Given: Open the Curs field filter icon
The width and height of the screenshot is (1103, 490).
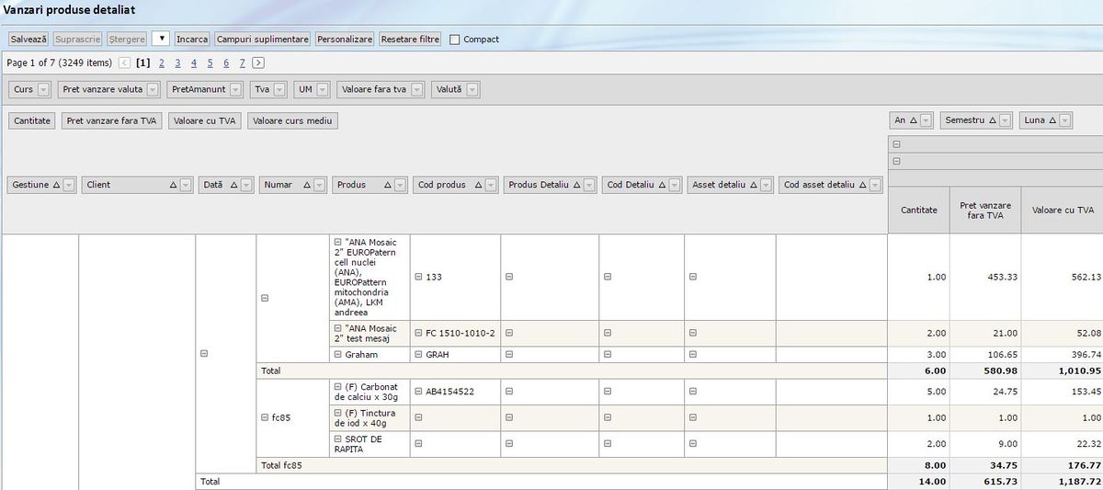Looking at the screenshot, I should tap(43, 90).
